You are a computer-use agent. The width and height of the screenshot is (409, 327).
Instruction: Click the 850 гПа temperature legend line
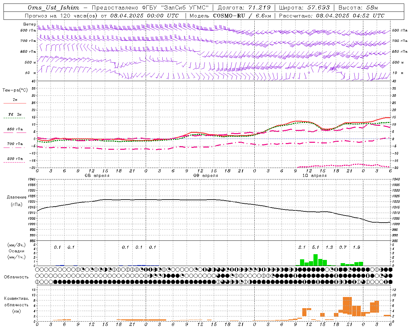click(x=15, y=133)
